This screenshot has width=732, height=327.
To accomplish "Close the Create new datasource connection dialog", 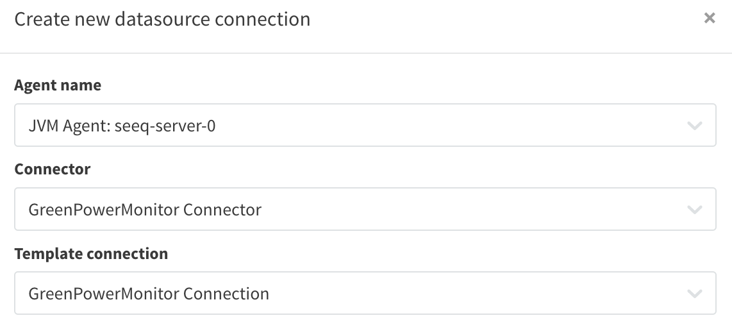I will tap(709, 18).
